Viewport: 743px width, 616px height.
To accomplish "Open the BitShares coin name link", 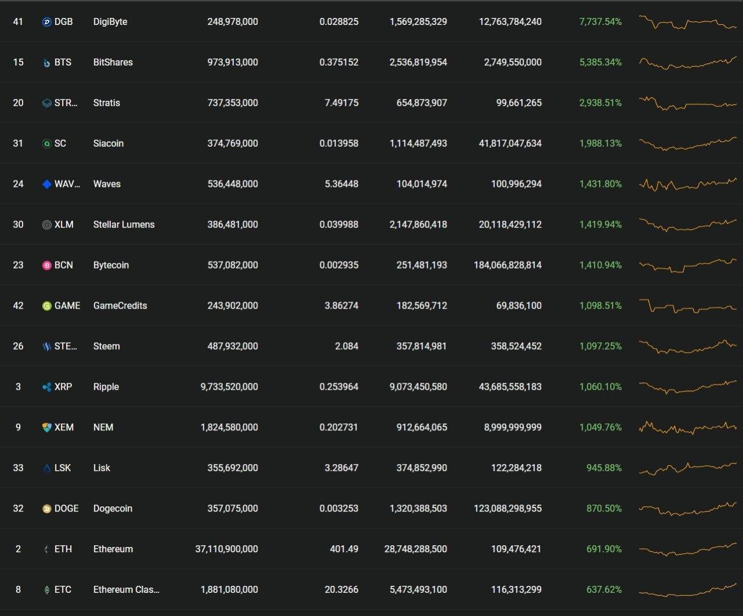I will click(113, 62).
